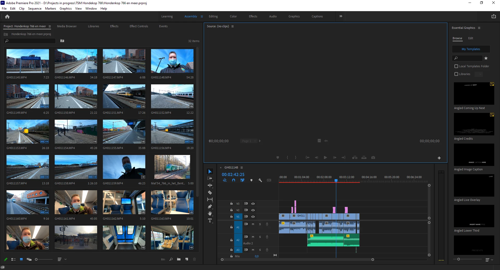Click the Project panel search field
The width and height of the screenshot is (500, 270).
30,41
